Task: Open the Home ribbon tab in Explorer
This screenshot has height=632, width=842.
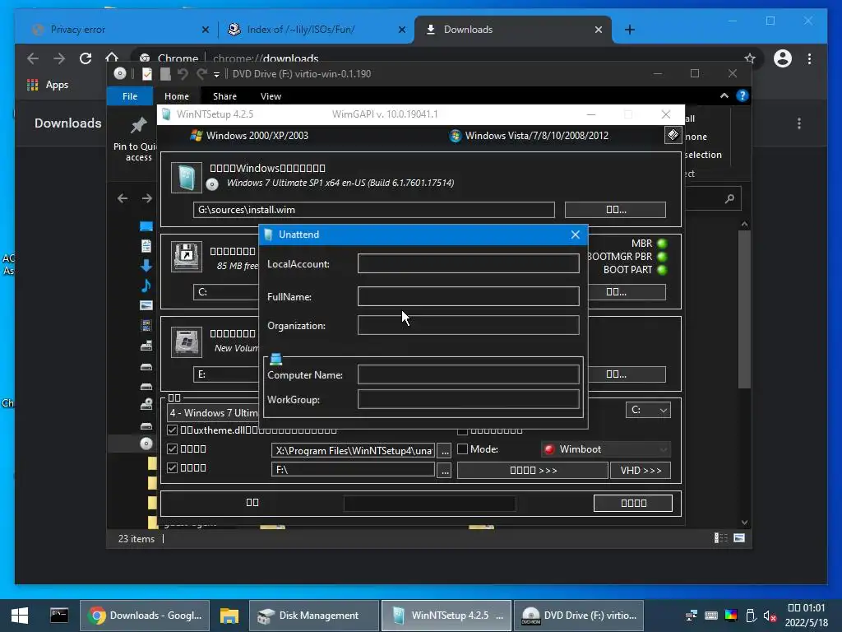Action: 177,96
